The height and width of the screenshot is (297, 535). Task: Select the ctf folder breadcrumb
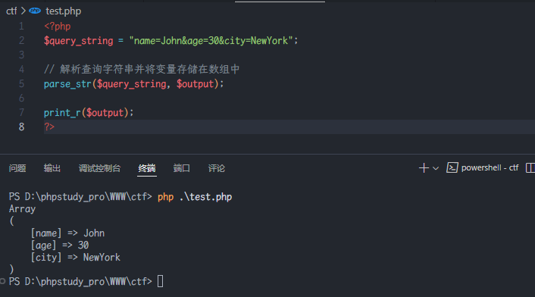[11, 11]
